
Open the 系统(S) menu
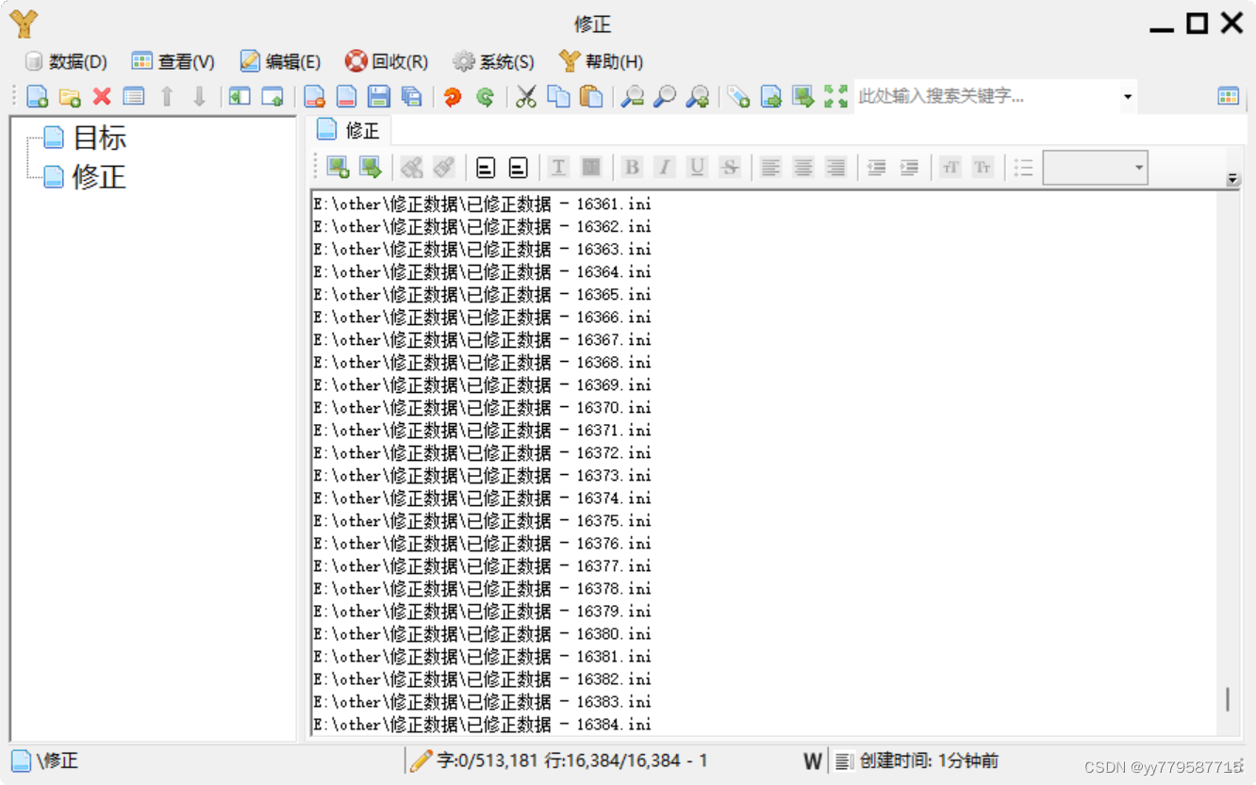493,62
